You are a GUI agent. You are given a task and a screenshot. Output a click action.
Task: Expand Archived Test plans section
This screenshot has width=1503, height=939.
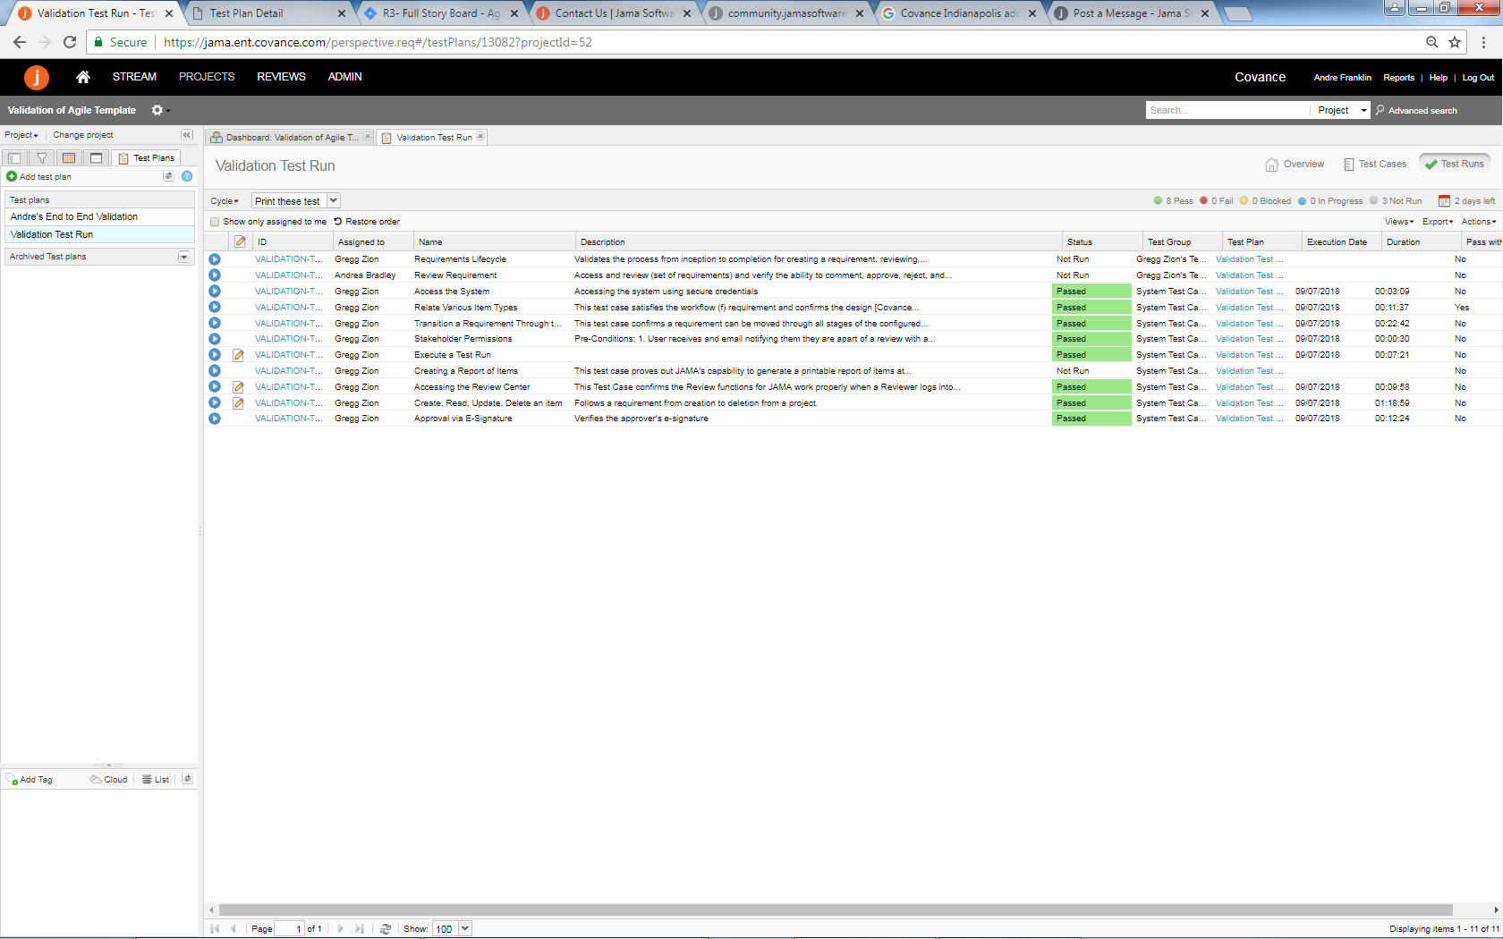point(184,257)
